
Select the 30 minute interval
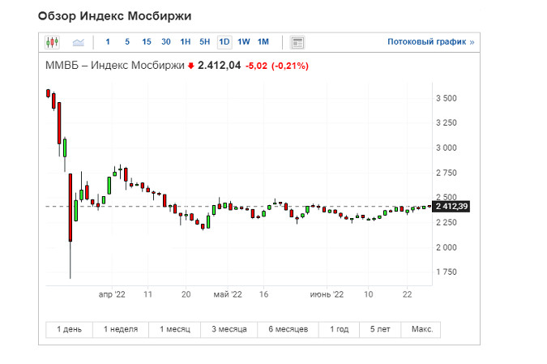[165, 42]
